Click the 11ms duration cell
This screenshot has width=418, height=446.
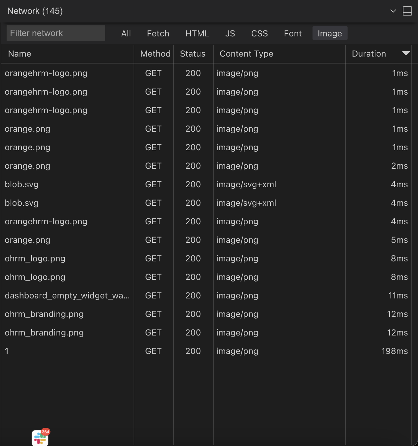(x=398, y=295)
